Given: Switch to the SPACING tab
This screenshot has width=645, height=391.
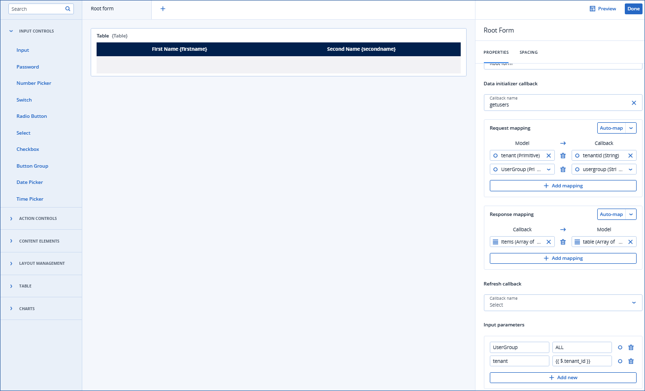Looking at the screenshot, I should [528, 52].
